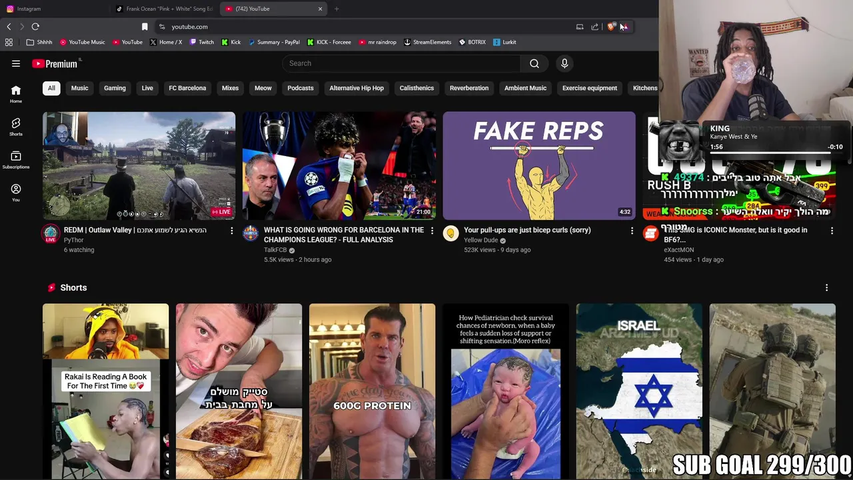The height and width of the screenshot is (480, 853).
Task: Open BOTRIX bookmark
Action: coord(472,42)
